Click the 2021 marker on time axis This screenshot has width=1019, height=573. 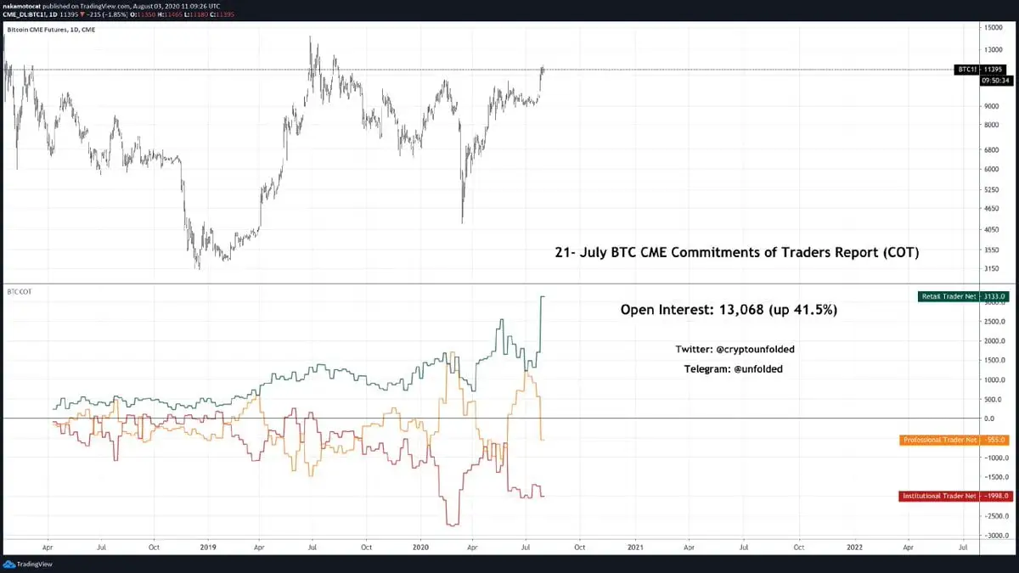point(637,548)
